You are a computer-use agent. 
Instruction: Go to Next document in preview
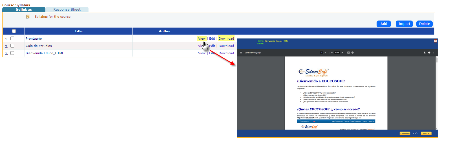(x=426, y=134)
